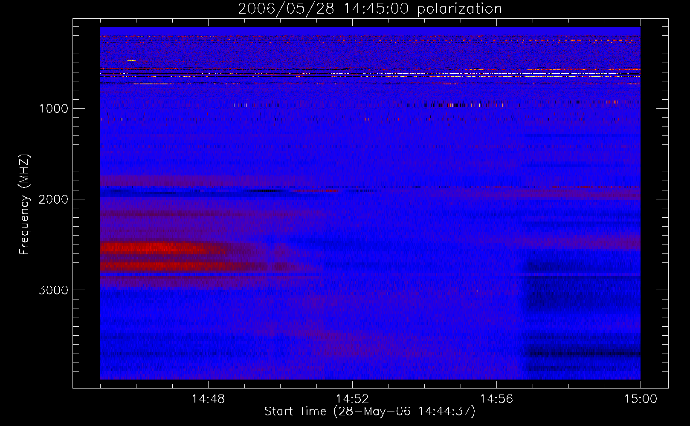Click the "Frequency (MHZ)" axis title

24,204
